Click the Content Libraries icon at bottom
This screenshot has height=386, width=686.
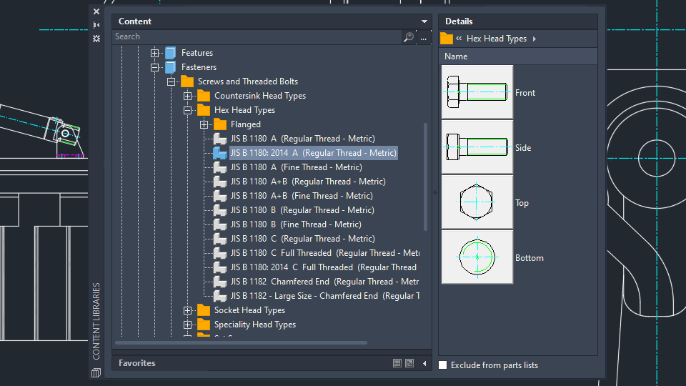click(96, 372)
